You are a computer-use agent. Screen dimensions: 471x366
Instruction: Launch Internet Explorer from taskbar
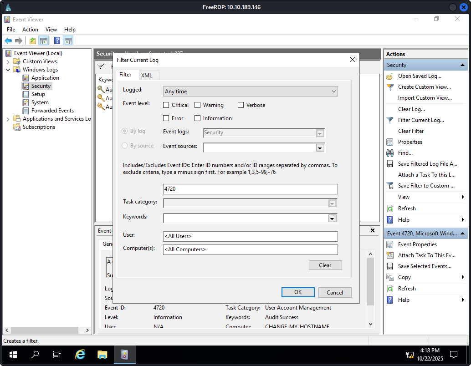tap(80, 355)
